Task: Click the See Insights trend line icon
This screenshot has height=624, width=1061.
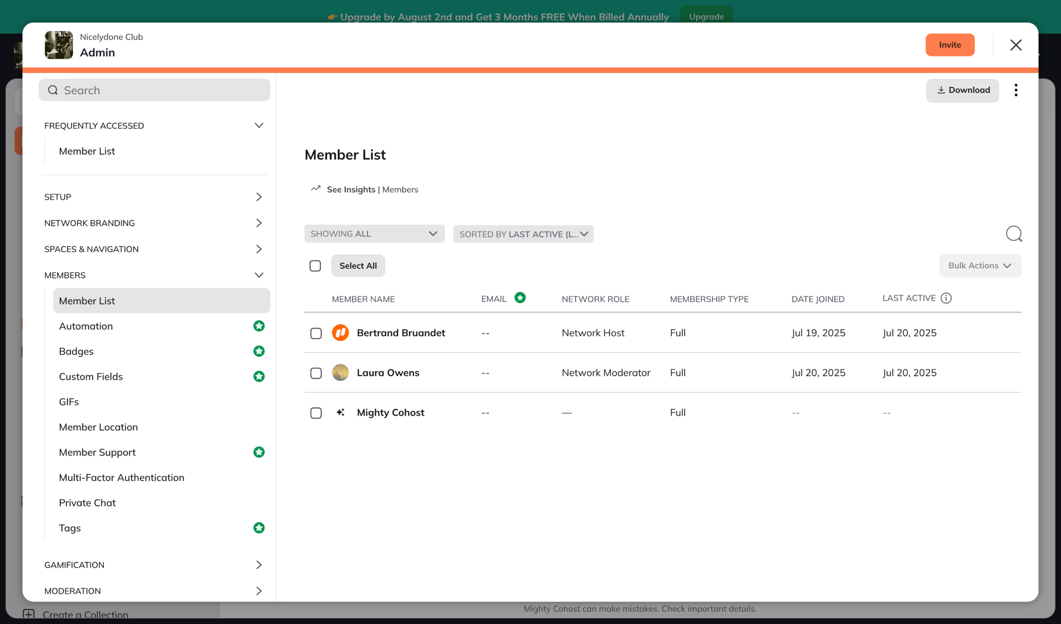Action: pos(314,188)
